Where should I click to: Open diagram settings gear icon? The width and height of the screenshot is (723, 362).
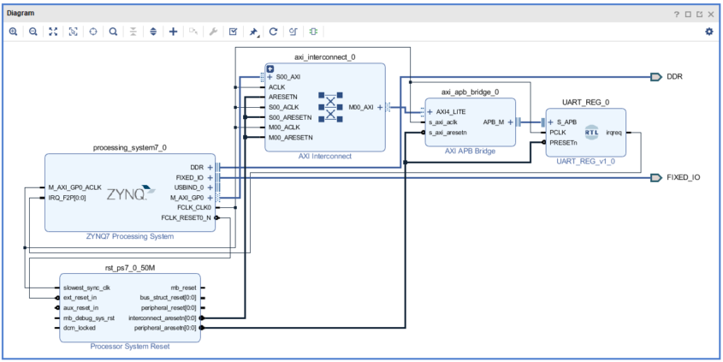[709, 32]
